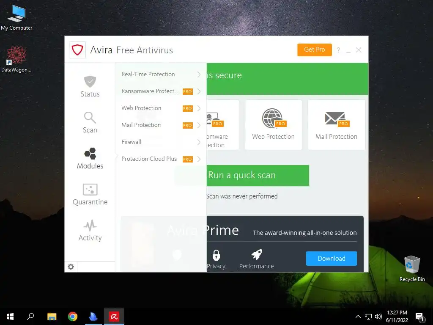The height and width of the screenshot is (325, 433).
Task: Open Ransomware Protection module entry
Action: 161,91
